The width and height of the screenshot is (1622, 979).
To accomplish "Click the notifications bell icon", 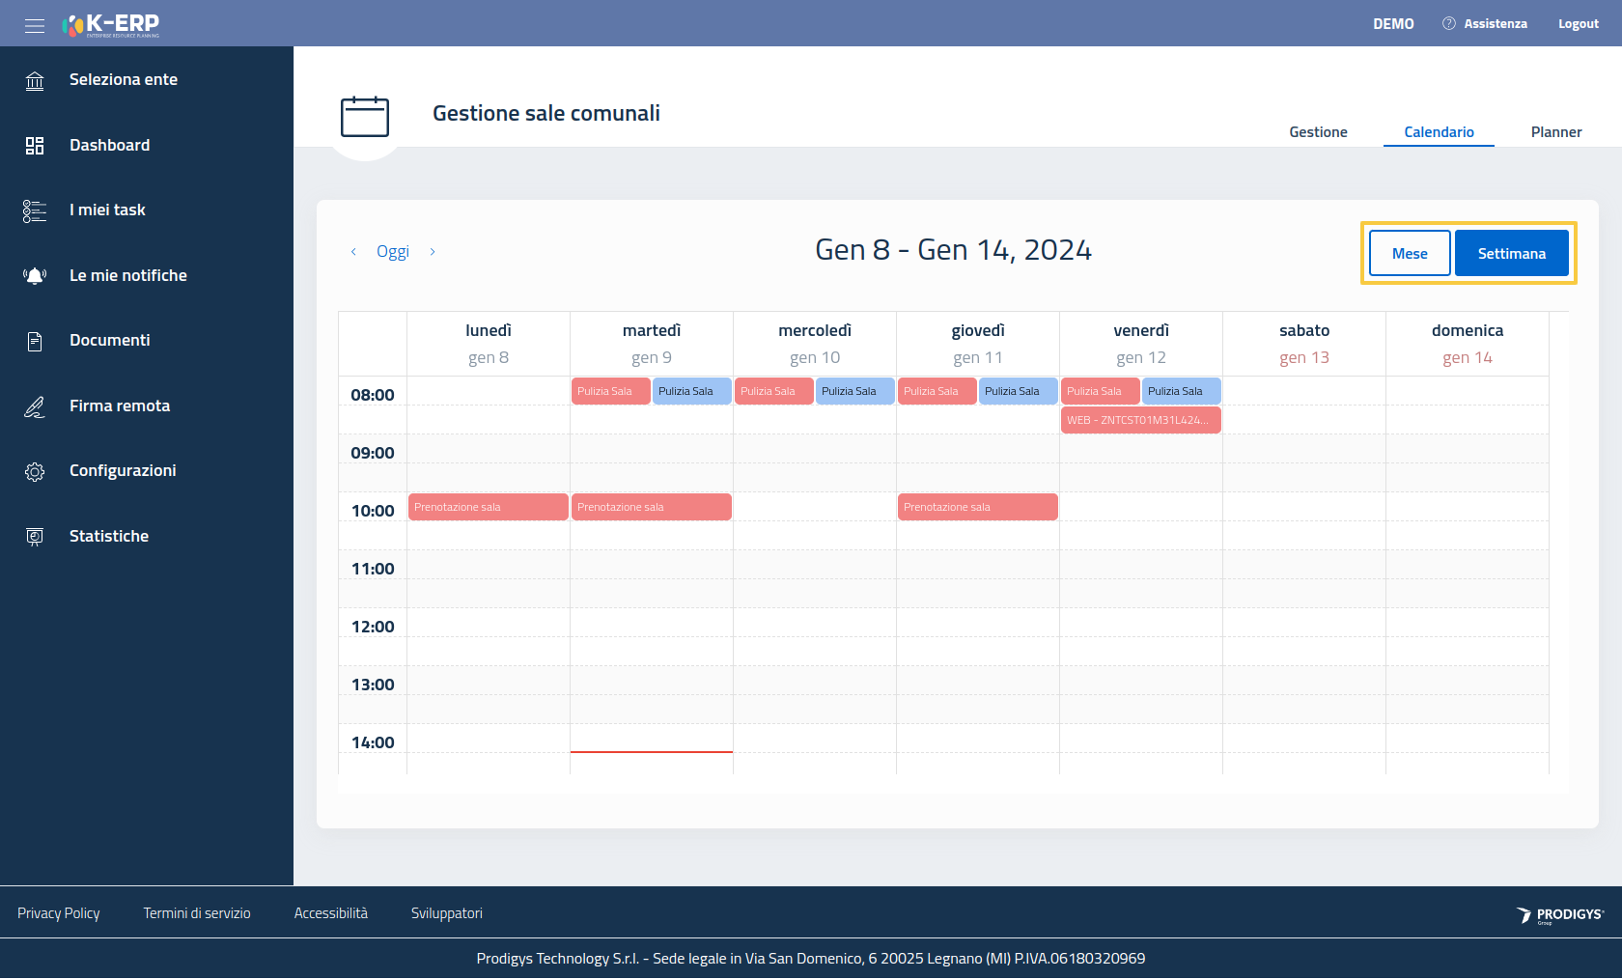I will pos(35,276).
